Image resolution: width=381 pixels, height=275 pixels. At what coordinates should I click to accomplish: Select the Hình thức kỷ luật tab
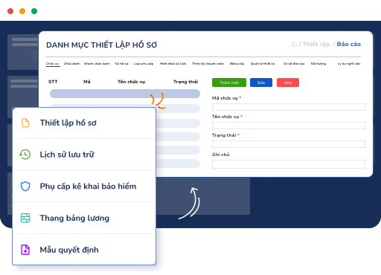pyautogui.click(x=173, y=64)
